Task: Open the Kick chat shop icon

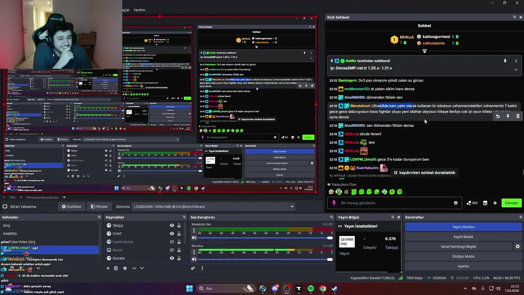Action: (x=485, y=203)
